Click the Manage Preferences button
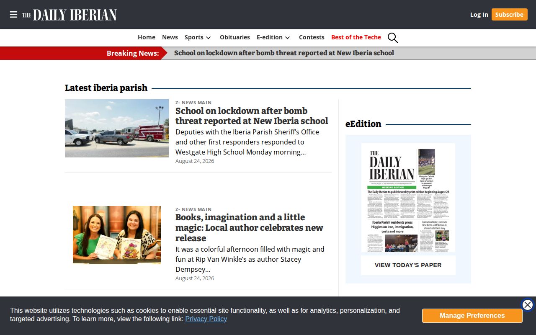The image size is (536, 335). 472,316
